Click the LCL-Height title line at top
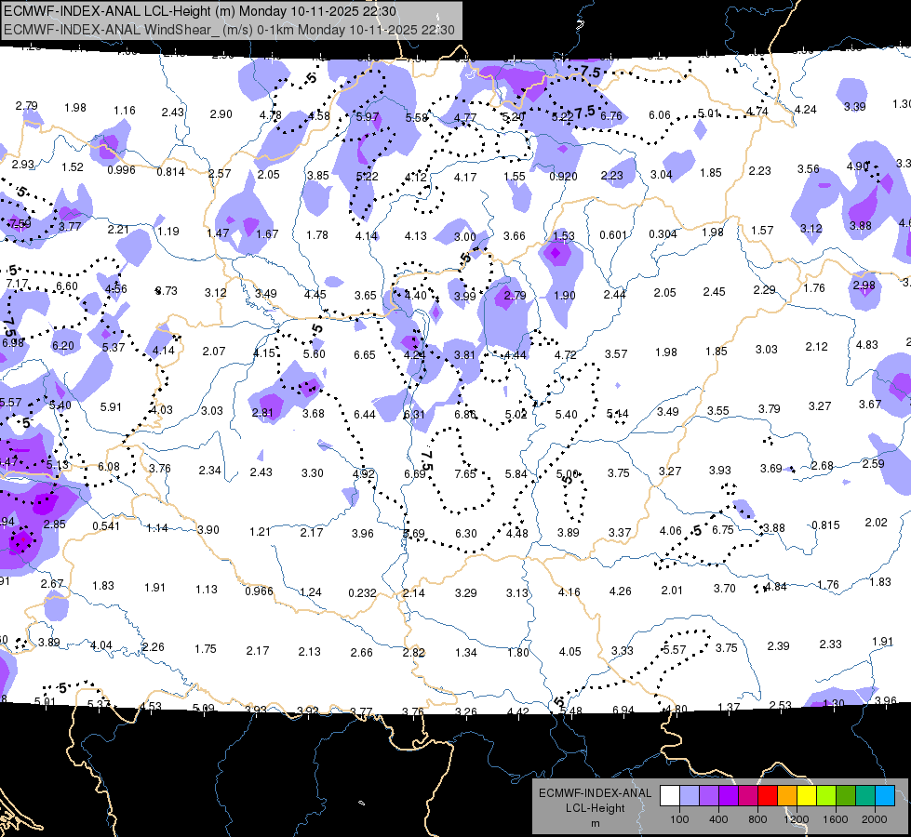Viewport: 911px width, 837px height. pos(200,11)
